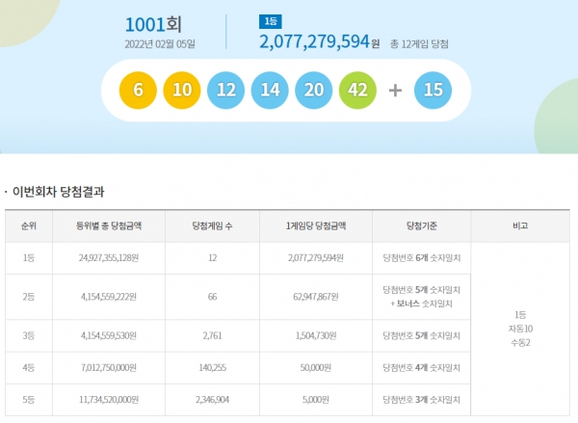Click the total amount 7,012,750,000원
Screen dimensions: 578x423
click(109, 368)
